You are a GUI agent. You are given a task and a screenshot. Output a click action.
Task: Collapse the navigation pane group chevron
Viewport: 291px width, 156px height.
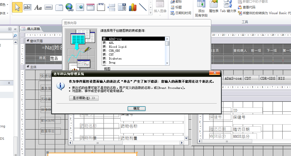[9, 83]
